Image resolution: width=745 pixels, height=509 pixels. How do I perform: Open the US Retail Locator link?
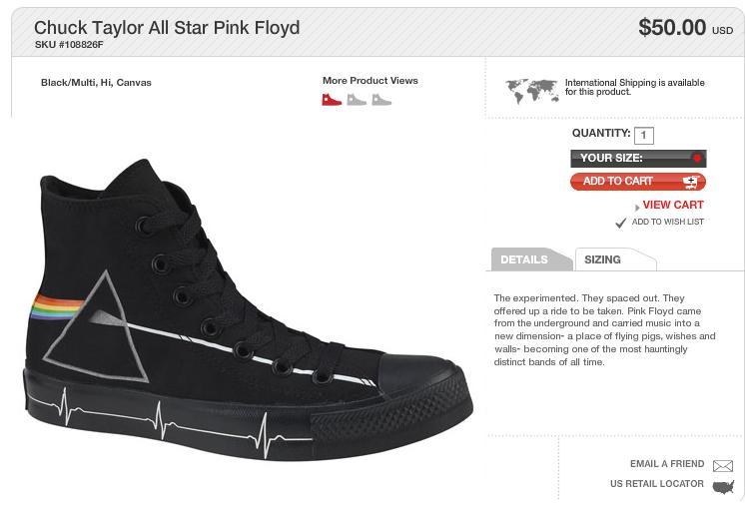pos(657,484)
